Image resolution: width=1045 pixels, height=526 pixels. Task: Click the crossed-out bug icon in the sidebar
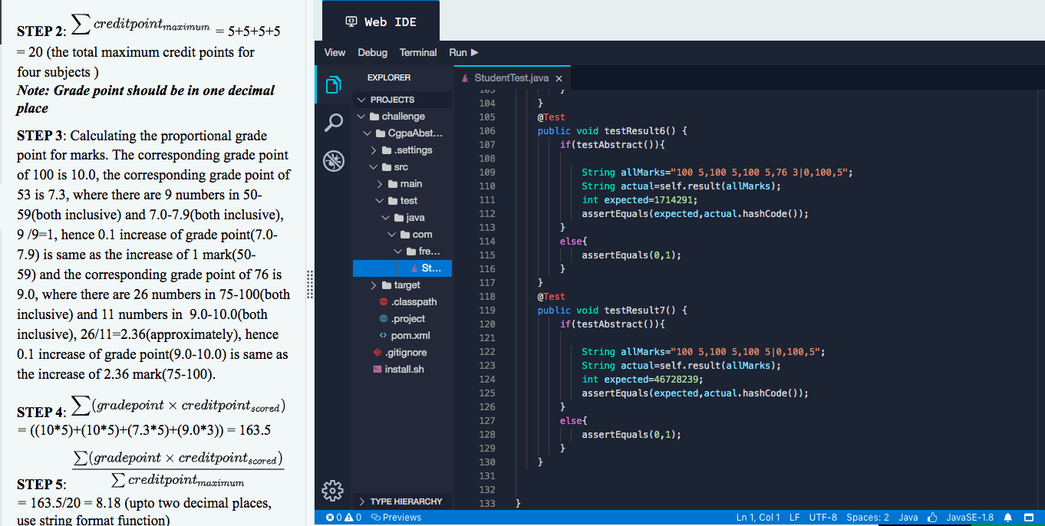tap(333, 160)
